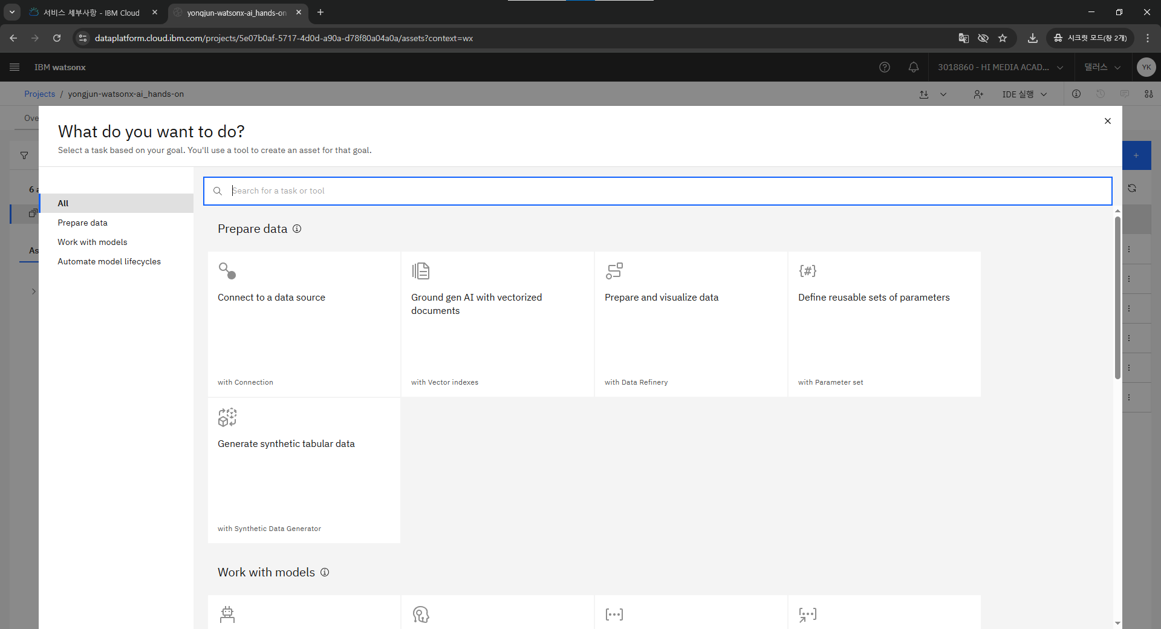The image size is (1161, 629).
Task: Open a new browser tab
Action: coord(320,12)
